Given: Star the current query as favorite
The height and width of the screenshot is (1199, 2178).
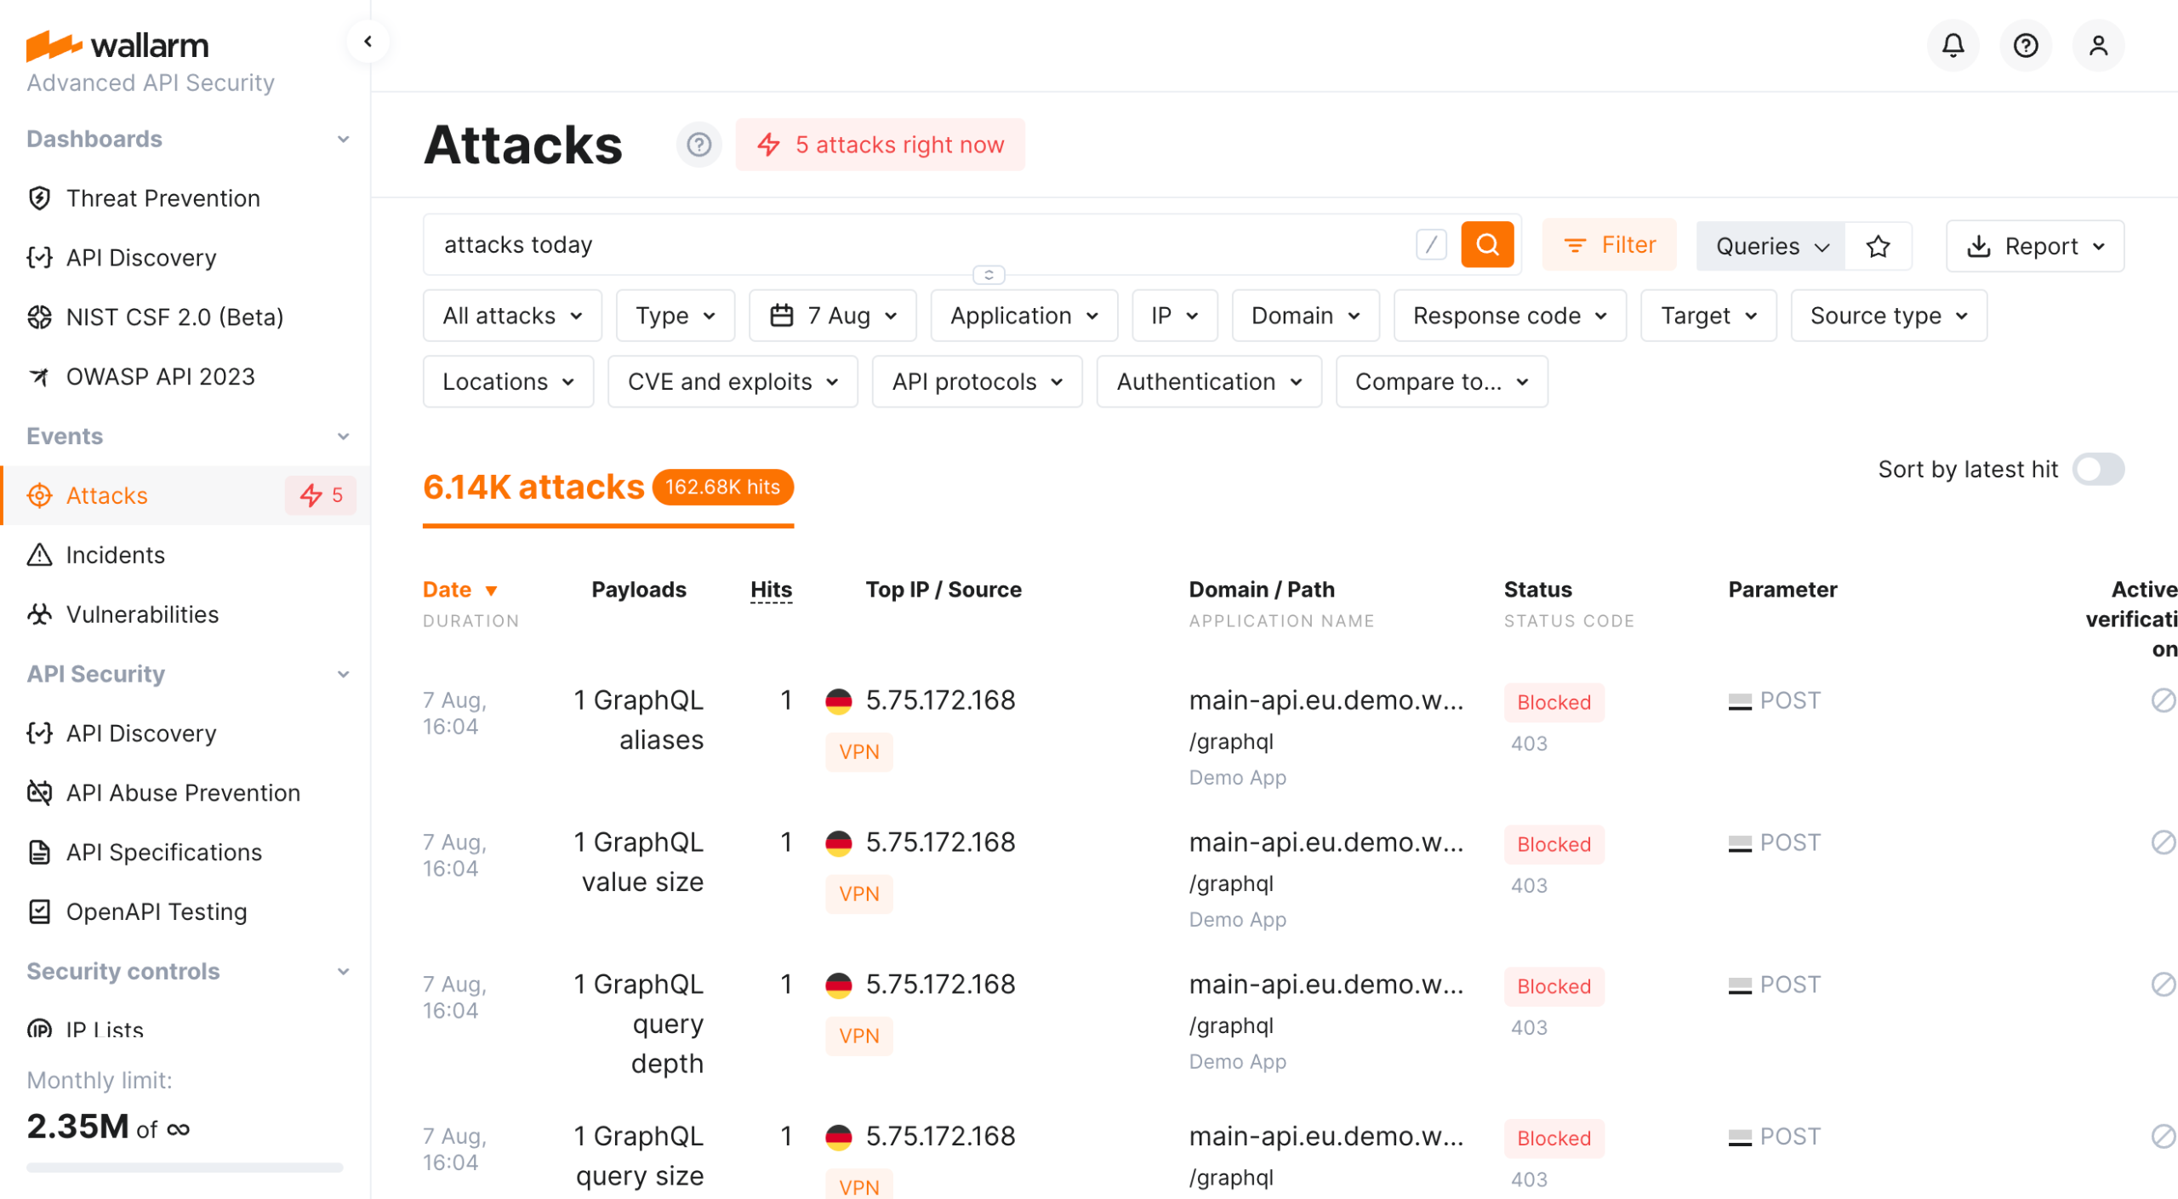Looking at the screenshot, I should [1878, 247].
